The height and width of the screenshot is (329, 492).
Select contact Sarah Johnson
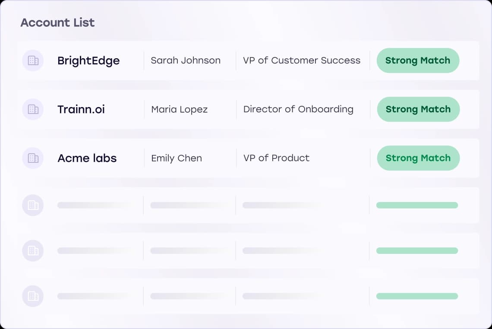pyautogui.click(x=186, y=60)
